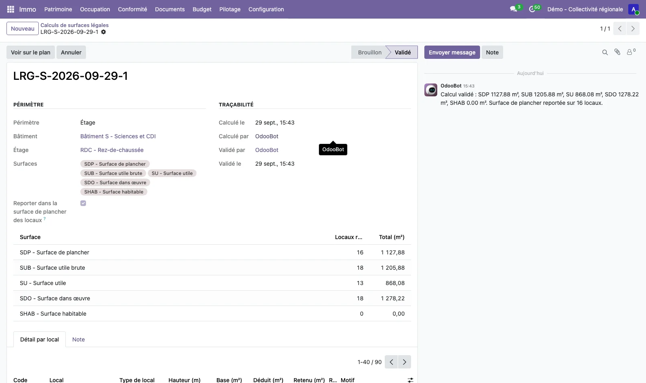
Task: Open the Occupation menu
Action: [x=95, y=9]
